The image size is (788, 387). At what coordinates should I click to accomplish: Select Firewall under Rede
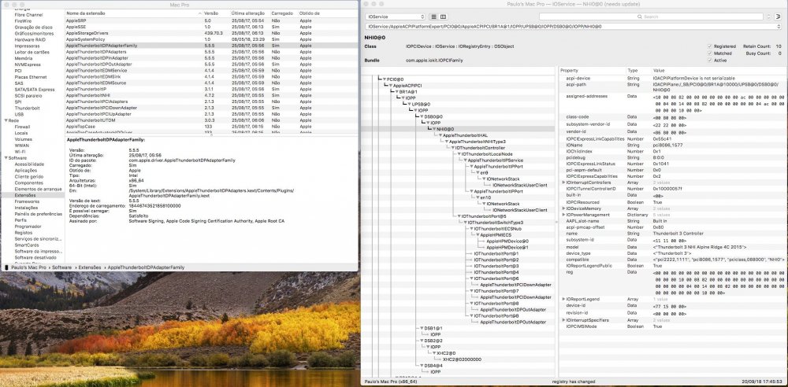point(21,127)
